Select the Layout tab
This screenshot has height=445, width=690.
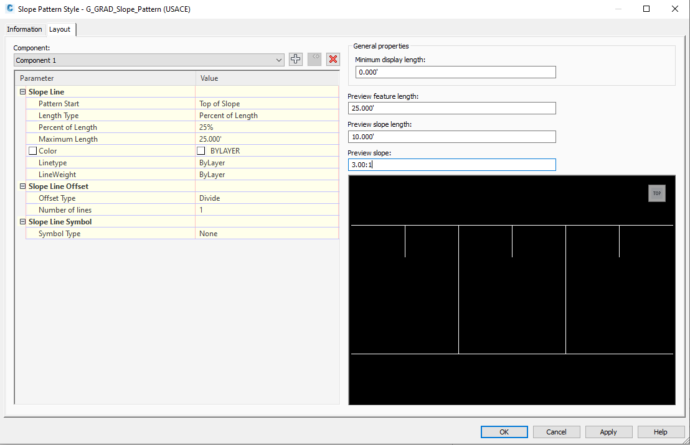60,29
